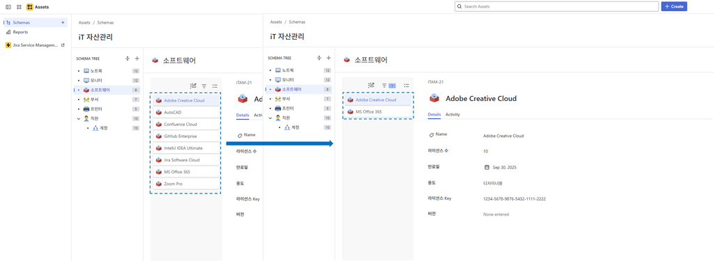Click the list view icon in the unfiltered eight-item view
Image resolution: width=714 pixels, height=261 pixels.
(x=215, y=86)
